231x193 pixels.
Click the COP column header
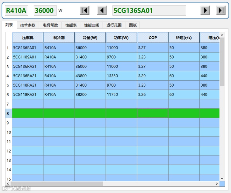153,38
